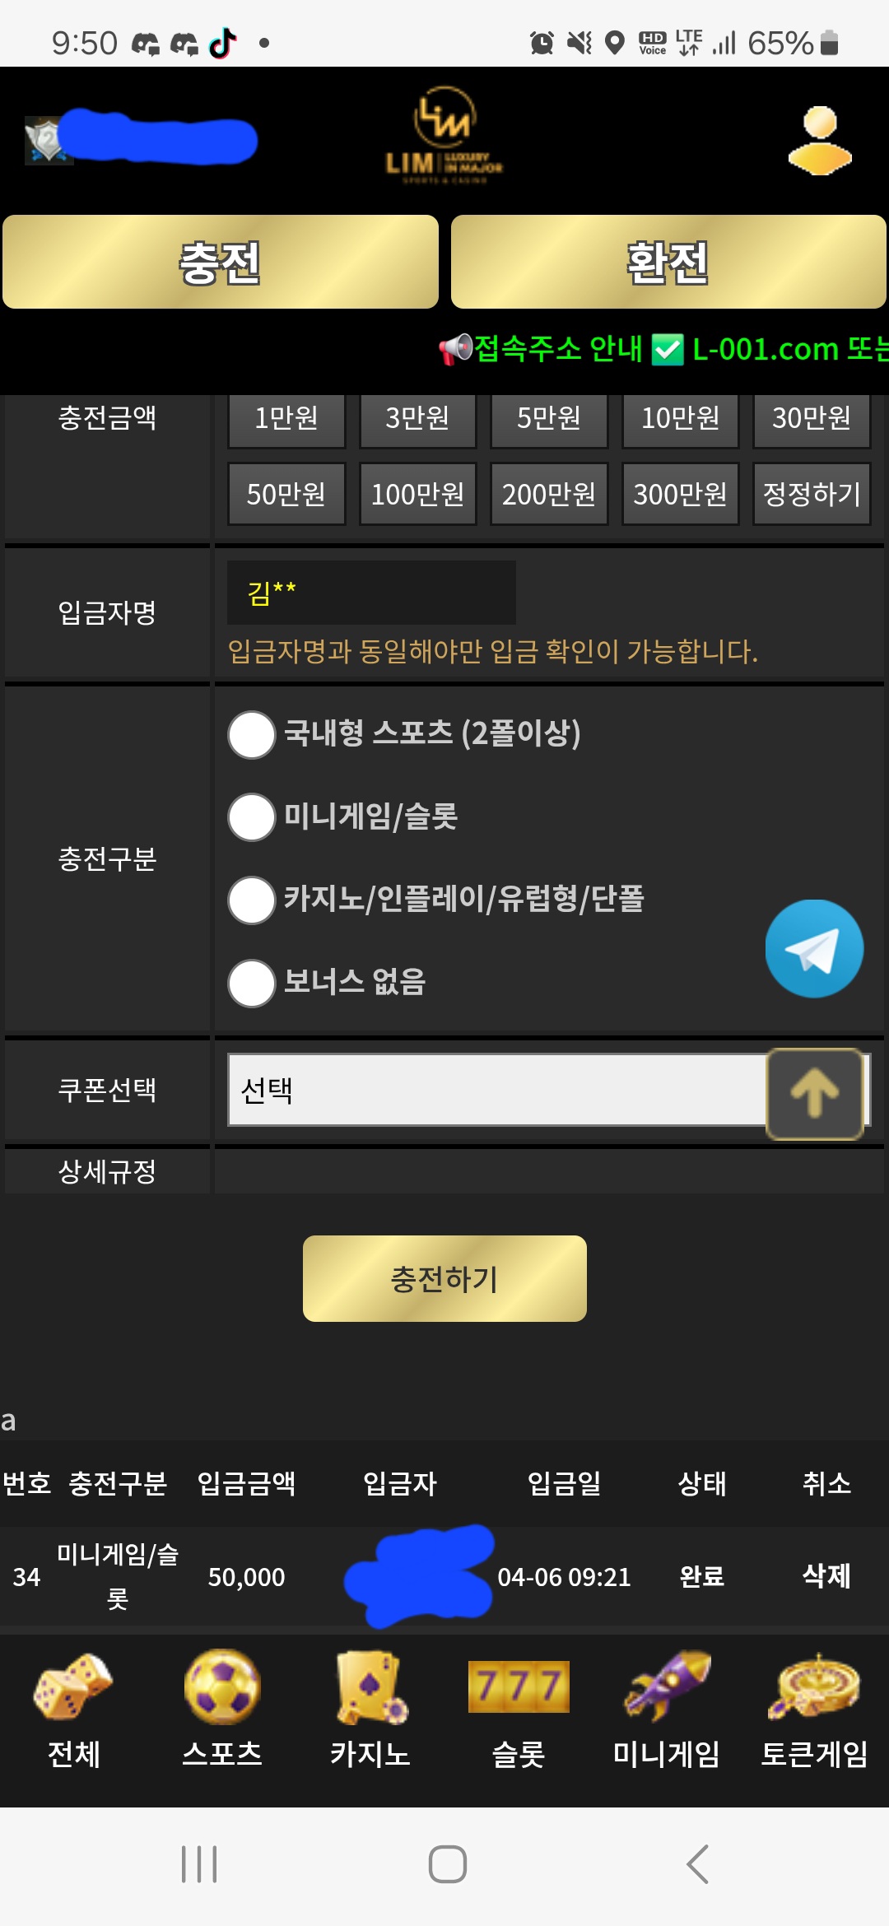This screenshot has height=1926, width=889.
Task: Select 국내형 스포츠 (2폴이상) radio option
Action: point(252,734)
